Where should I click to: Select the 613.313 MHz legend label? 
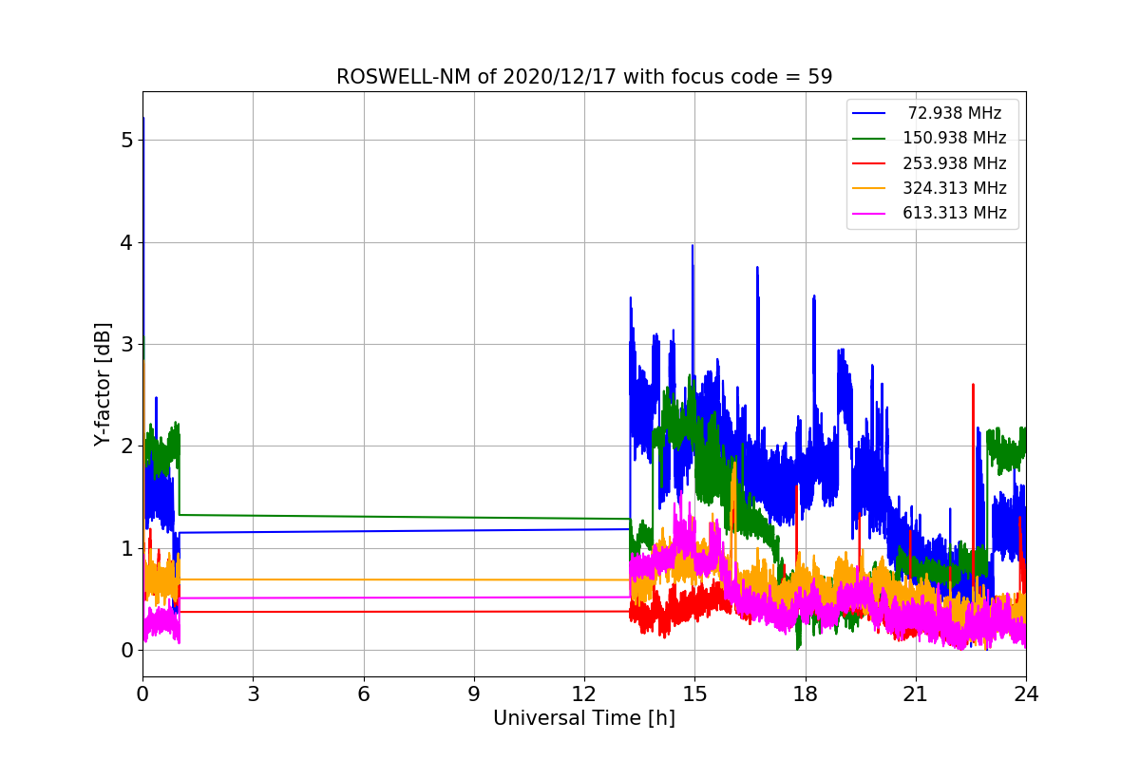pyautogui.click(x=955, y=213)
